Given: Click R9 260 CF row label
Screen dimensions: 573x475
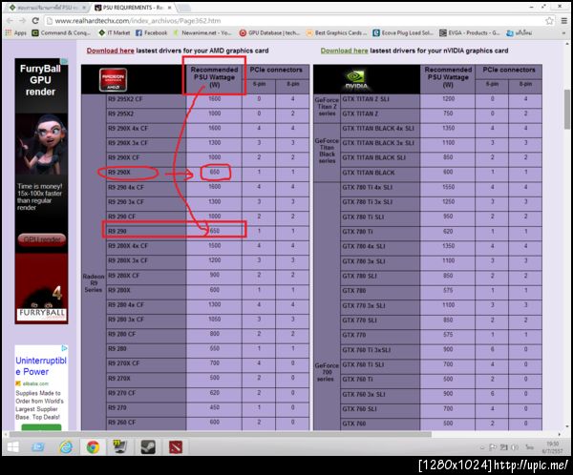Looking at the screenshot, I should pyautogui.click(x=121, y=423).
